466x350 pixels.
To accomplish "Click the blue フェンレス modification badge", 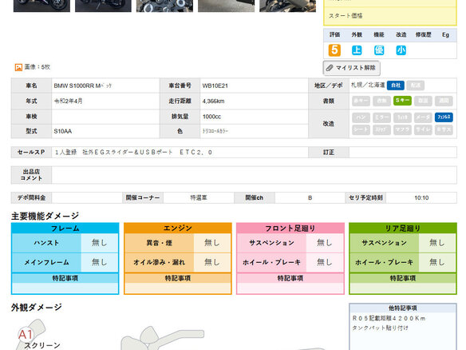I will click(x=444, y=117).
